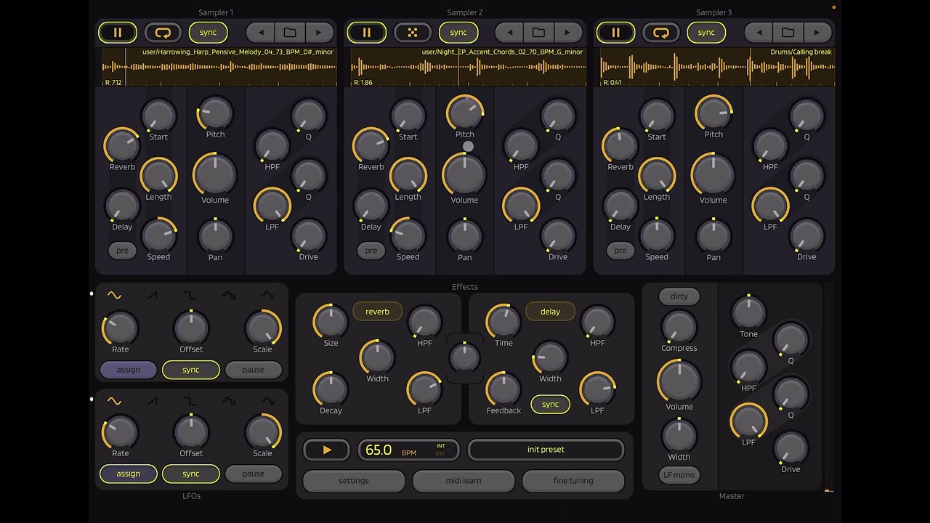Enable dirty mode in Master section
The width and height of the screenshot is (930, 523).
tap(679, 296)
